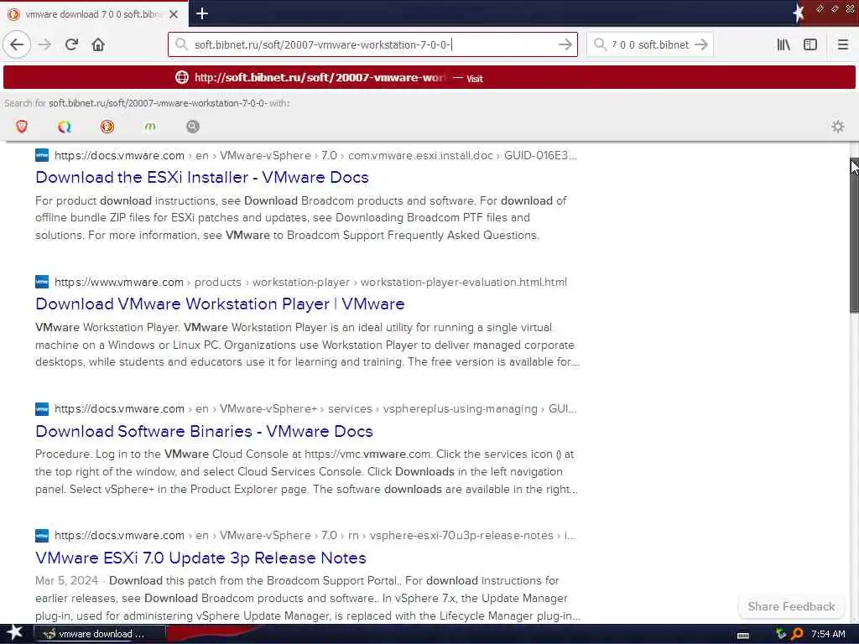Open the hamburger application menu

[x=842, y=44]
